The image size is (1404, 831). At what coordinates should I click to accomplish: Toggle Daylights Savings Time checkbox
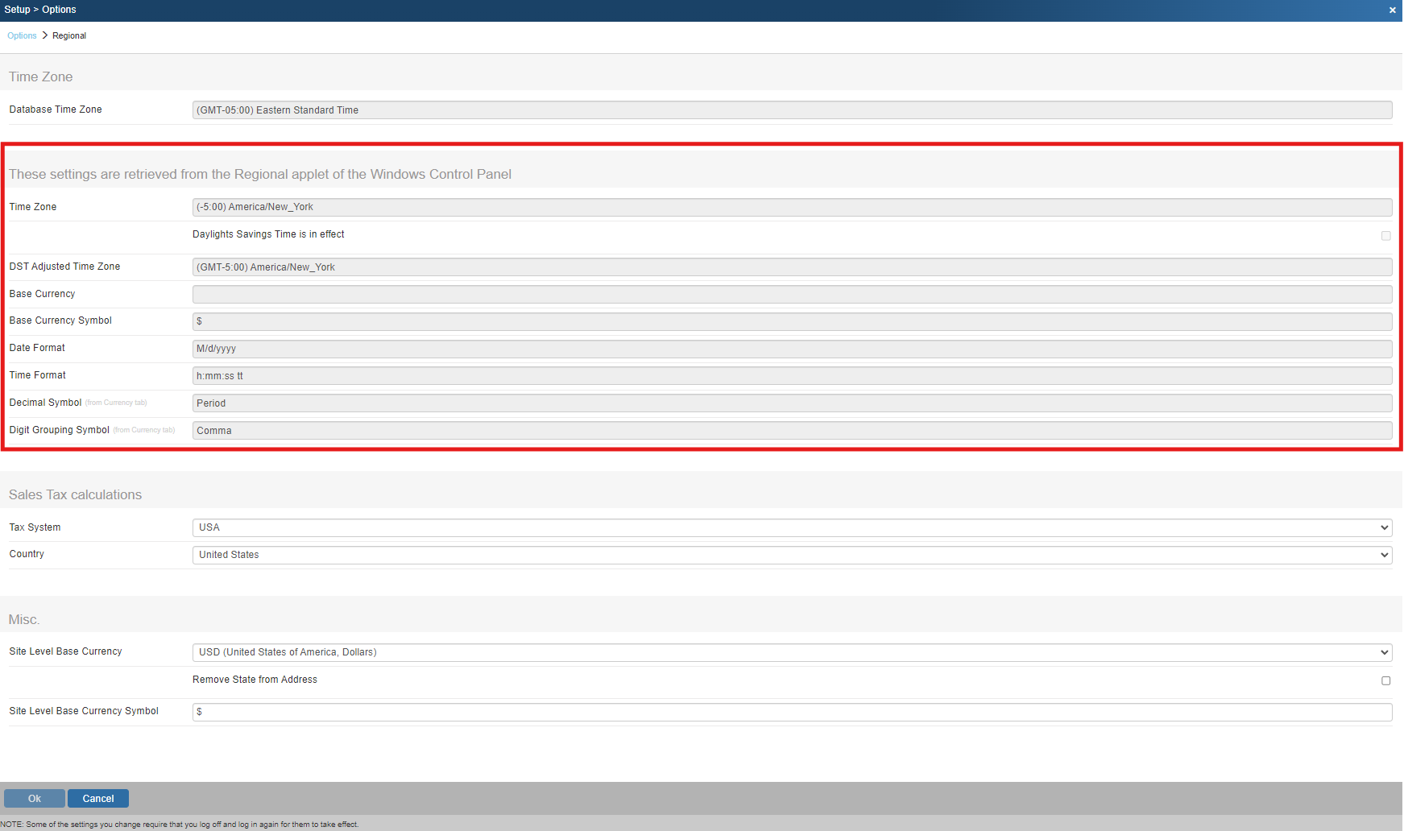pos(1385,236)
